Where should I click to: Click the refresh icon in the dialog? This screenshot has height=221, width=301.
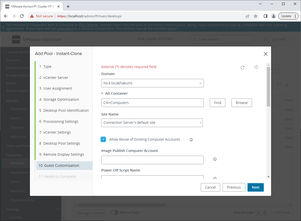(x=242, y=67)
